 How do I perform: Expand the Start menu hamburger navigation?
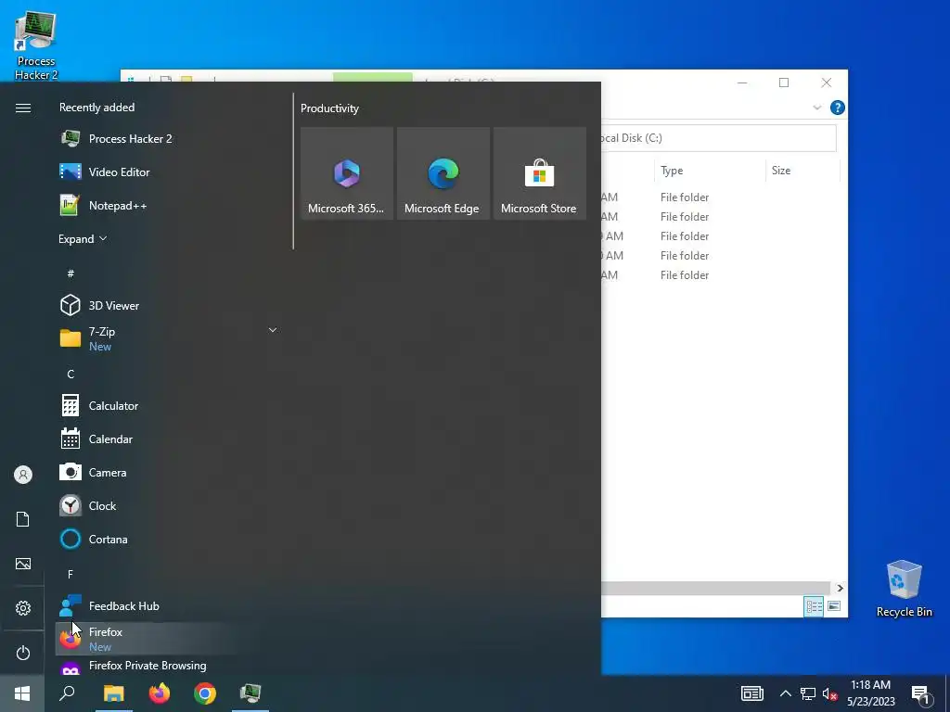coord(23,108)
